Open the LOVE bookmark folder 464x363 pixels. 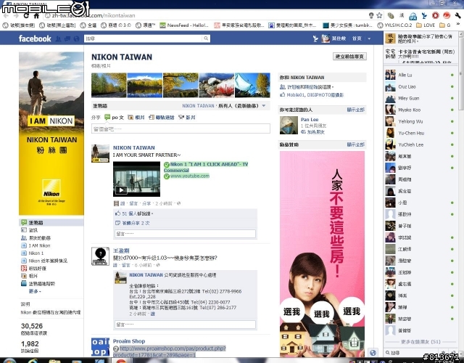tap(426, 25)
